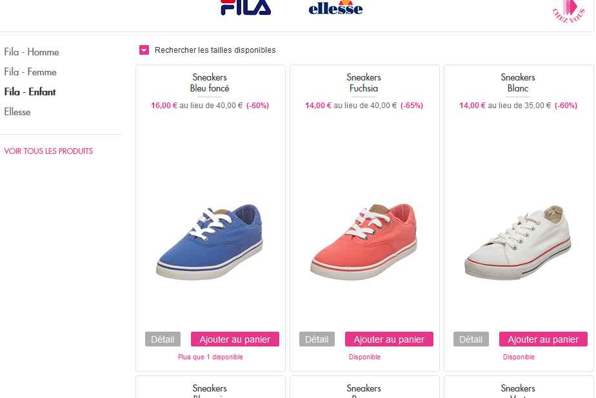
Task: Open Détail for the Fuchsia sneakers
Action: click(x=317, y=339)
